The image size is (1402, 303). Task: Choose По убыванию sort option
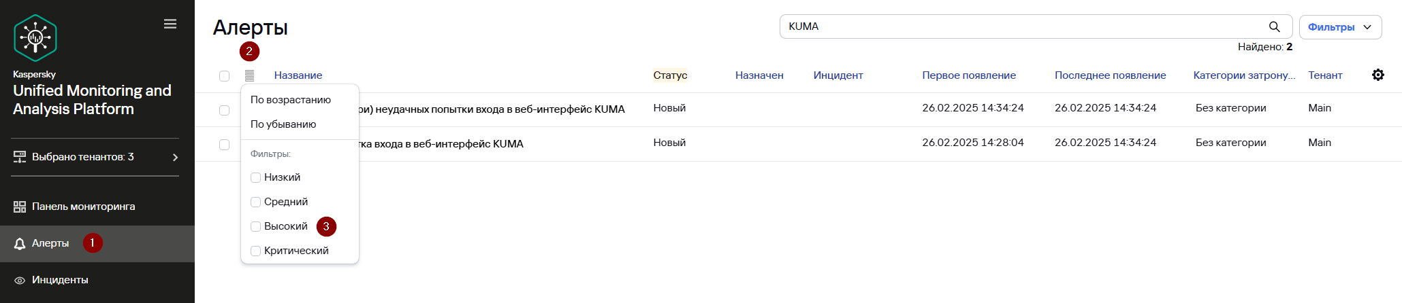click(283, 124)
